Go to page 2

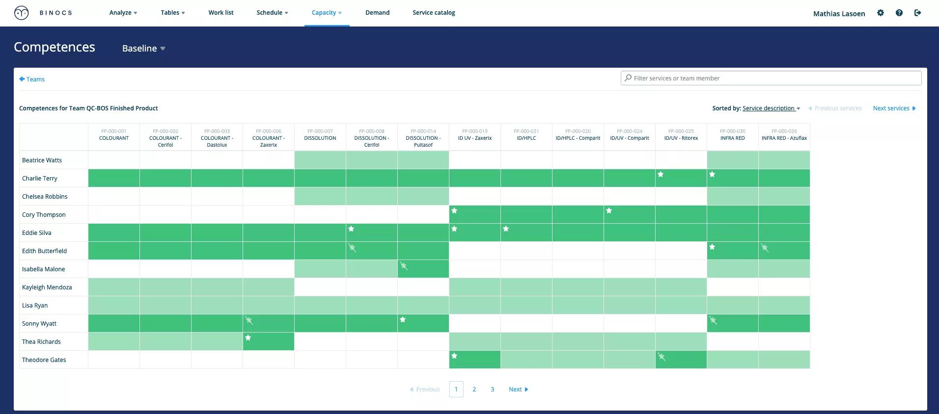(x=474, y=389)
